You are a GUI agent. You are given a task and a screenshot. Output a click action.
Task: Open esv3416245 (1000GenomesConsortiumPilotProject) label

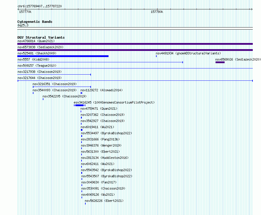coord(114,102)
